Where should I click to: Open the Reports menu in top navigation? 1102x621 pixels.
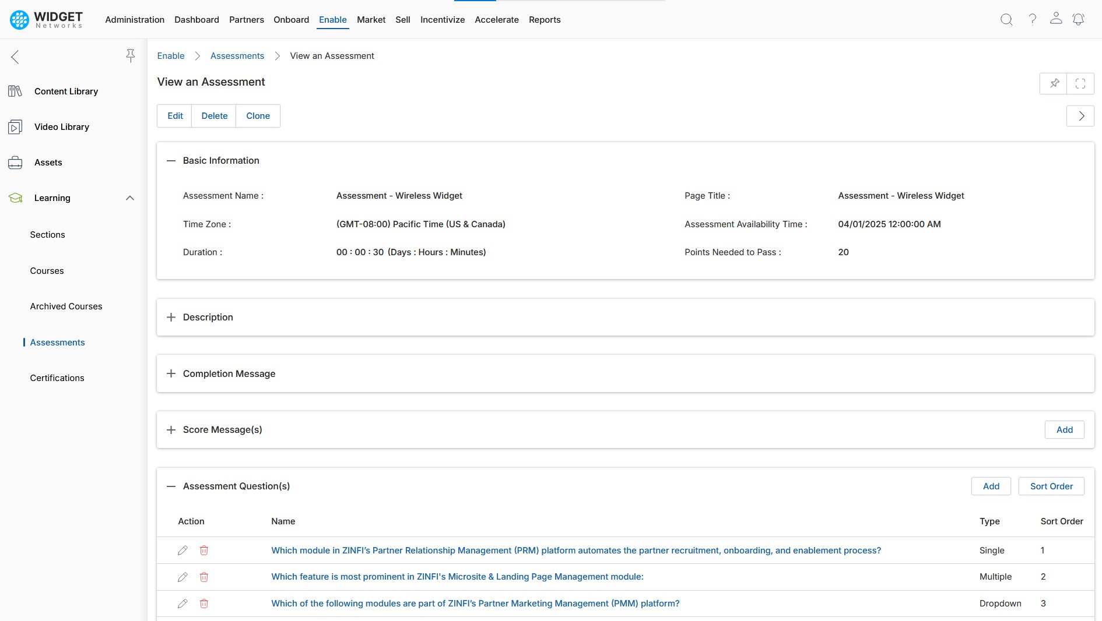coord(544,20)
